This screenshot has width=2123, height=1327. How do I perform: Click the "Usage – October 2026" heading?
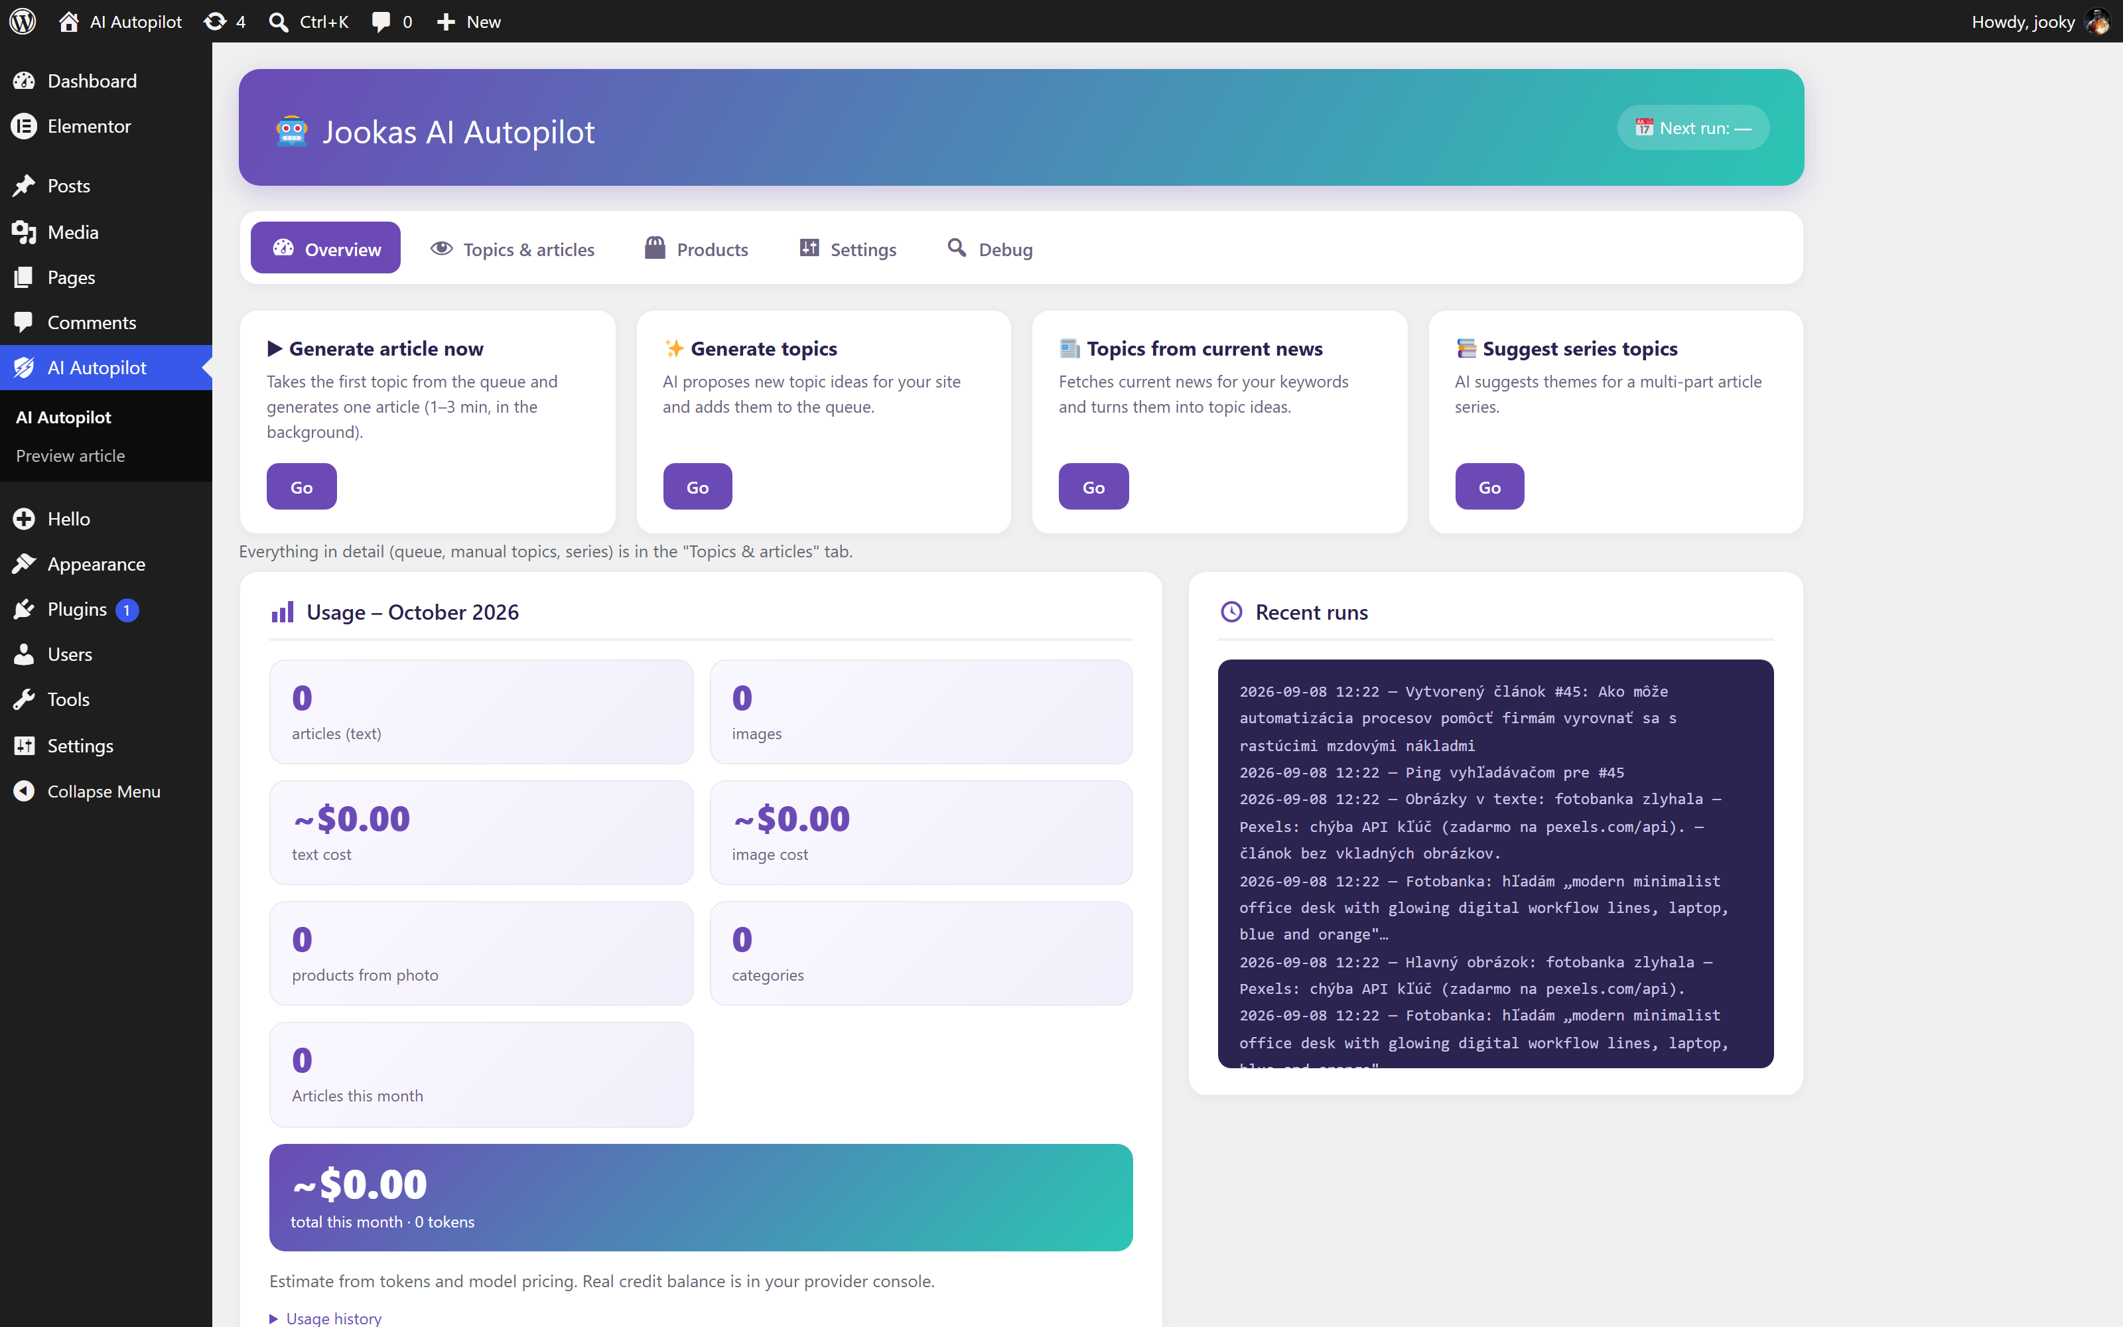(412, 612)
